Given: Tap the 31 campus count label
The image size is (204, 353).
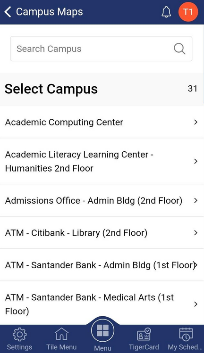Looking at the screenshot, I should (193, 89).
